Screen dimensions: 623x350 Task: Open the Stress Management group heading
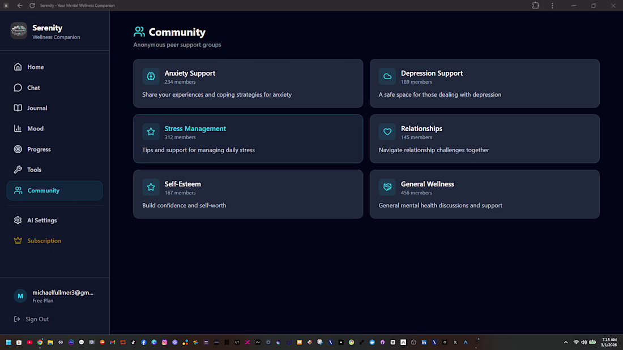[x=195, y=128]
